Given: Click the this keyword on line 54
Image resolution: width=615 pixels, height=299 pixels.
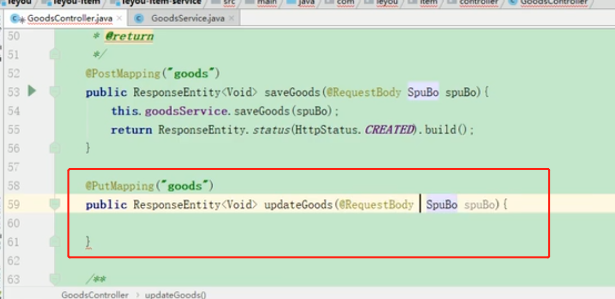Looking at the screenshot, I should (x=125, y=111).
